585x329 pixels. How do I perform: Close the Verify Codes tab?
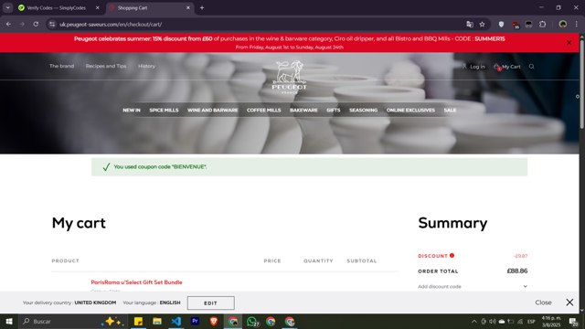pyautogui.click(x=98, y=7)
